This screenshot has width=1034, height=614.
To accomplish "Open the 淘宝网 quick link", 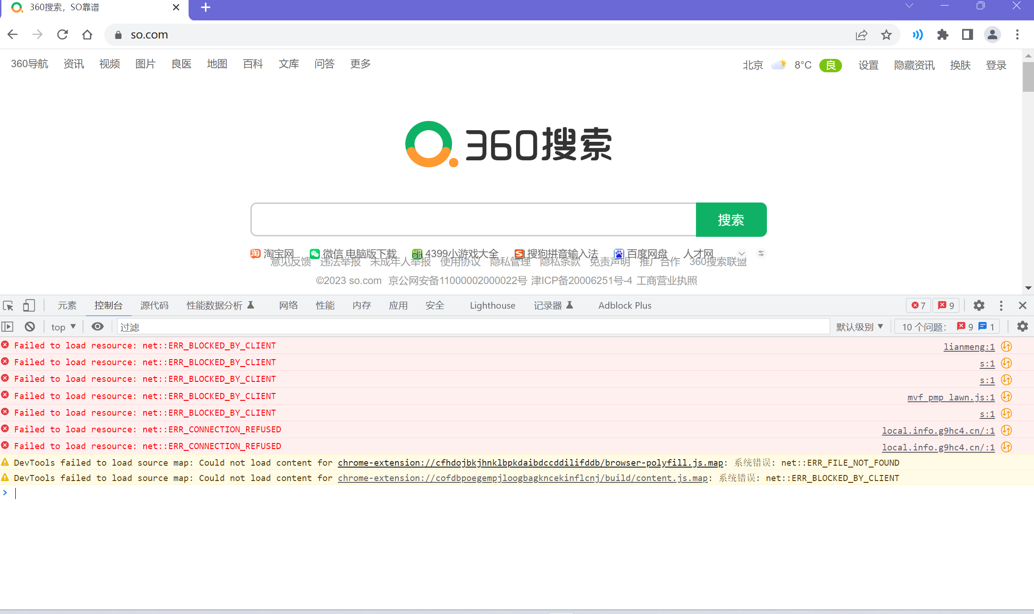I will coord(278,253).
